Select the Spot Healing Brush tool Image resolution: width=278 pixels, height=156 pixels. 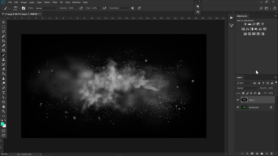click(3, 50)
